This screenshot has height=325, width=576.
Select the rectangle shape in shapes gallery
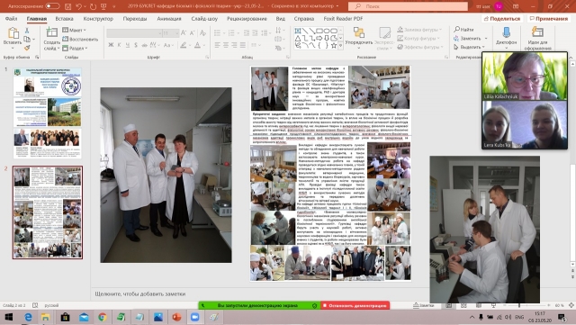(319, 31)
